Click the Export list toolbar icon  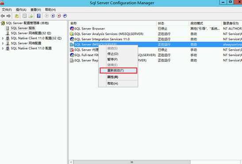pyautogui.click(x=31, y=16)
